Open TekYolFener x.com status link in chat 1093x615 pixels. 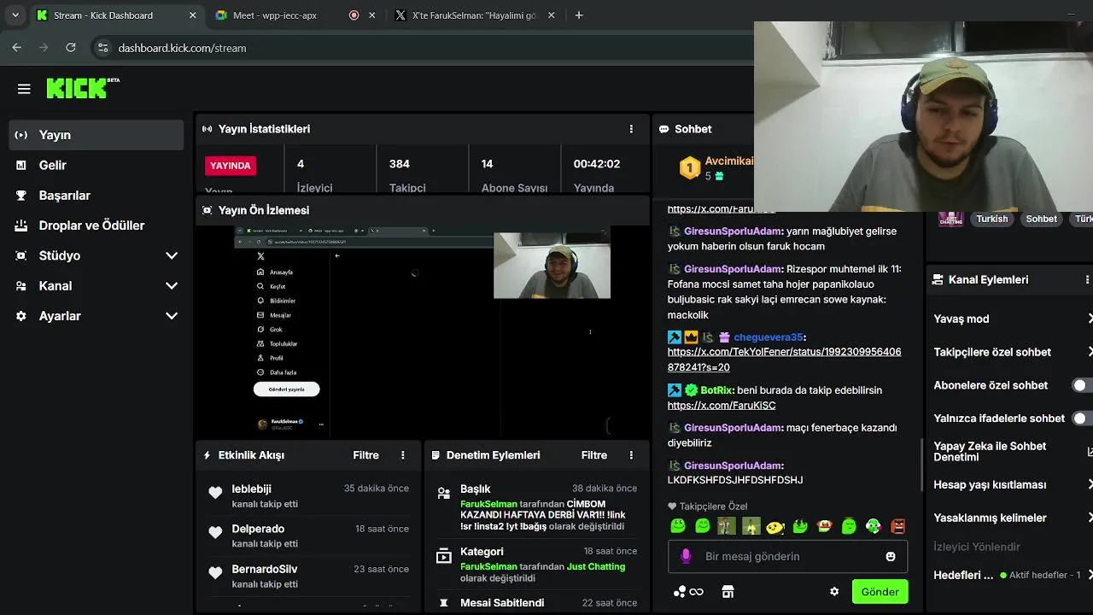784,360
